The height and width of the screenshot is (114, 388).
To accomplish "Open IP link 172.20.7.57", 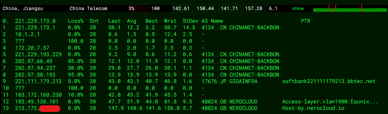I will [32, 48].
